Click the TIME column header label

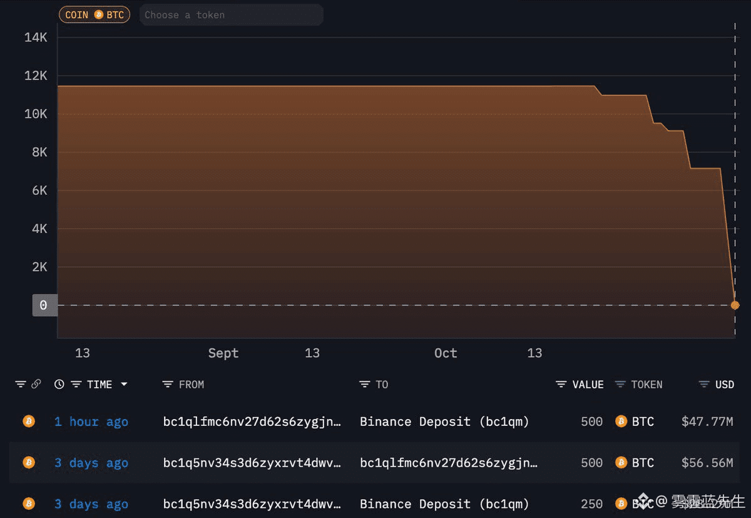pyautogui.click(x=100, y=385)
